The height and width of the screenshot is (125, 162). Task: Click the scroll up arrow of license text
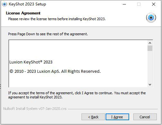click(x=150, y=43)
